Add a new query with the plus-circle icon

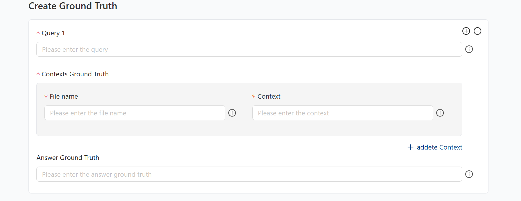(466, 31)
